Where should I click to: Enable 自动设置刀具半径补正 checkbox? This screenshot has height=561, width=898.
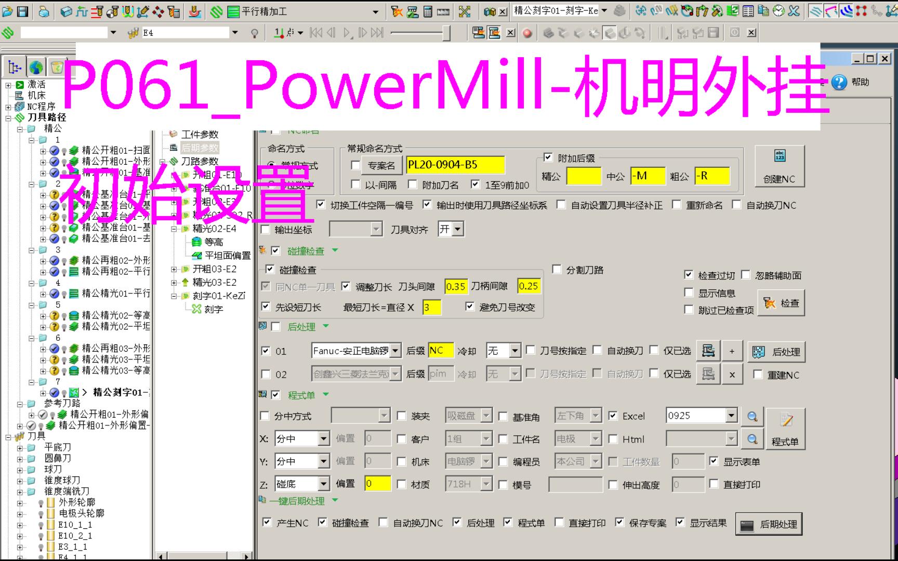point(561,205)
